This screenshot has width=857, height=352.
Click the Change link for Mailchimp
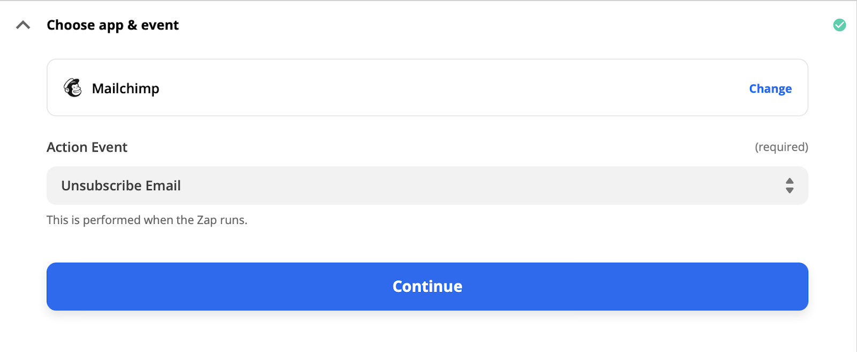(770, 88)
